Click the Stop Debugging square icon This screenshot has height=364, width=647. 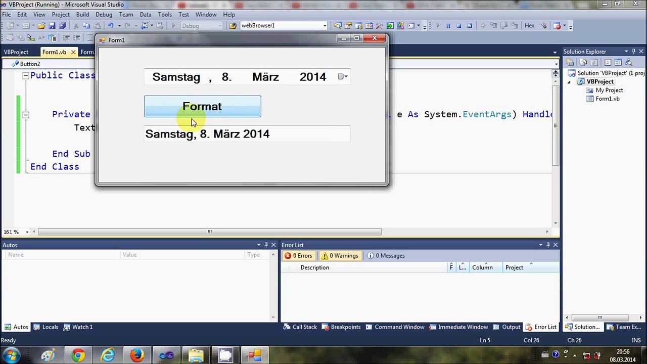459,26
